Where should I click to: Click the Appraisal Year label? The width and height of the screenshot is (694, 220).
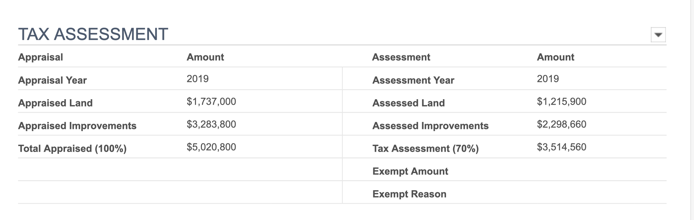[52, 80]
